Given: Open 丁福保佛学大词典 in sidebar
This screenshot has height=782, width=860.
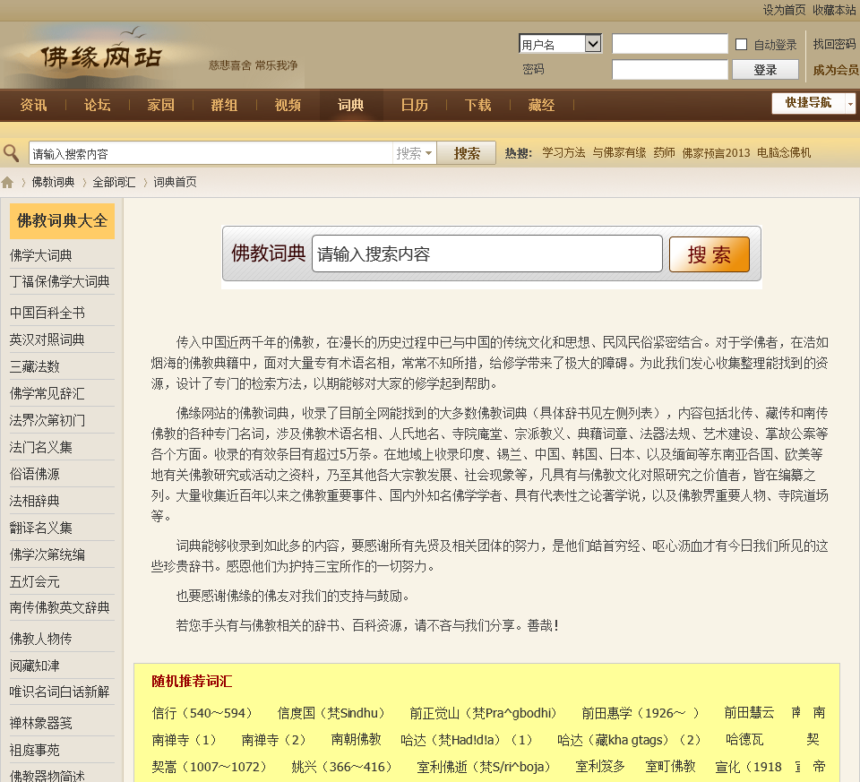Looking at the screenshot, I should click(x=60, y=281).
